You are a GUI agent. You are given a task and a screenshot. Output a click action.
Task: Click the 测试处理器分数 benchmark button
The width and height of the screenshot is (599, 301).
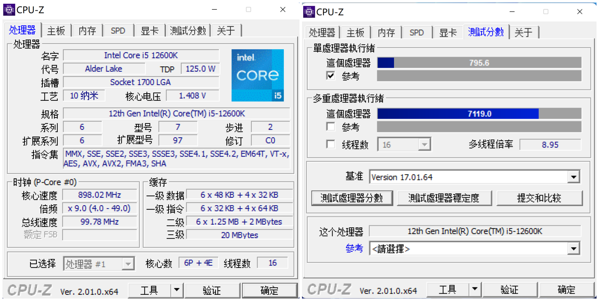coord(352,198)
